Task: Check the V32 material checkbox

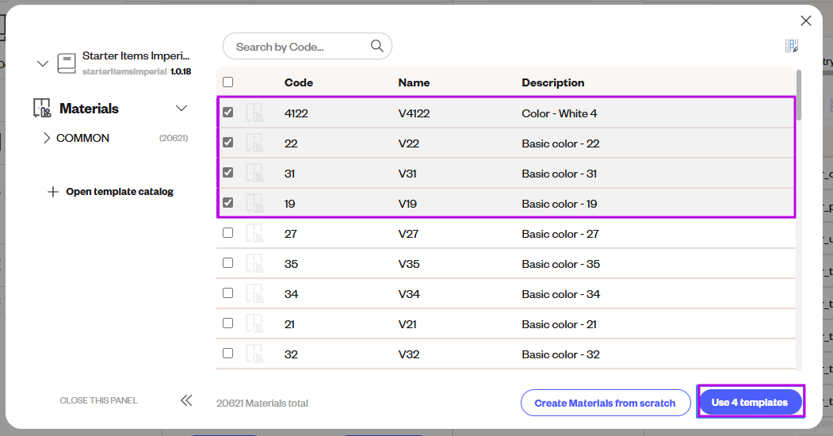Action: tap(228, 353)
